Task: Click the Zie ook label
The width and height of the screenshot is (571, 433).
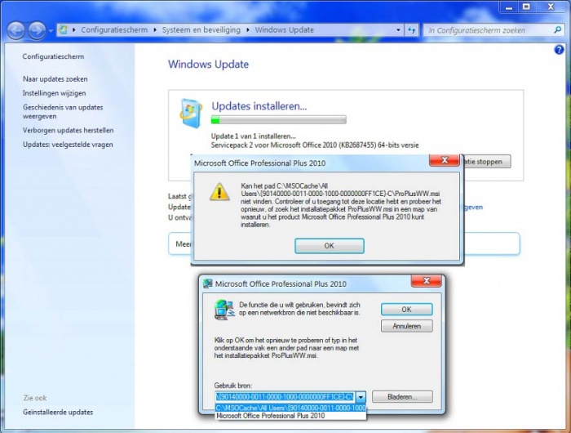Action: (35, 398)
